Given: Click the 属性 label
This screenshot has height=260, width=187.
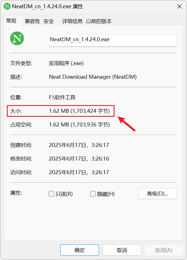Looking at the screenshot, I should point(16,193).
